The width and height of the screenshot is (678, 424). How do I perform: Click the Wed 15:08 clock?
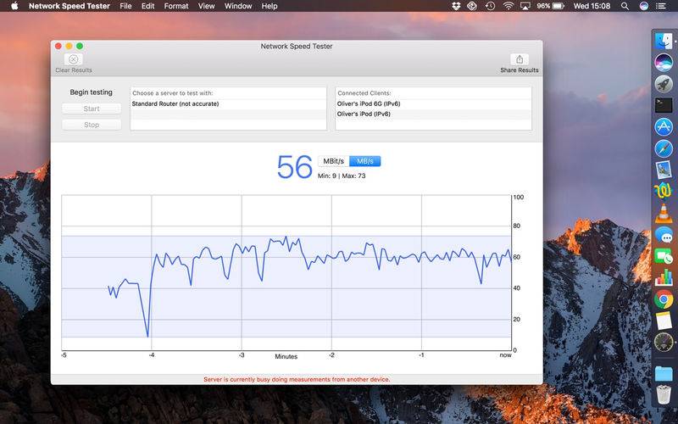pyautogui.click(x=592, y=6)
